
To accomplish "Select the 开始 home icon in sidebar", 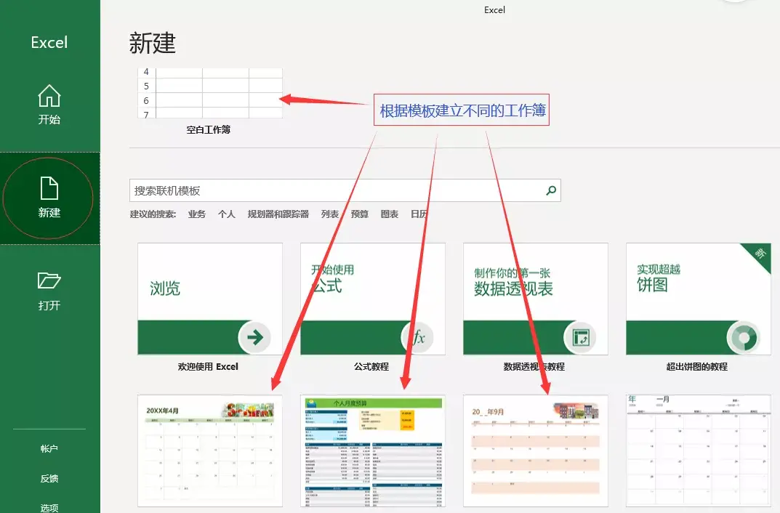I will [x=49, y=94].
